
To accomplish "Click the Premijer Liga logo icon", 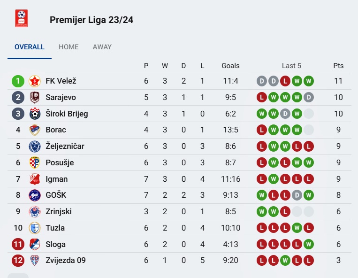I will 21,19.
